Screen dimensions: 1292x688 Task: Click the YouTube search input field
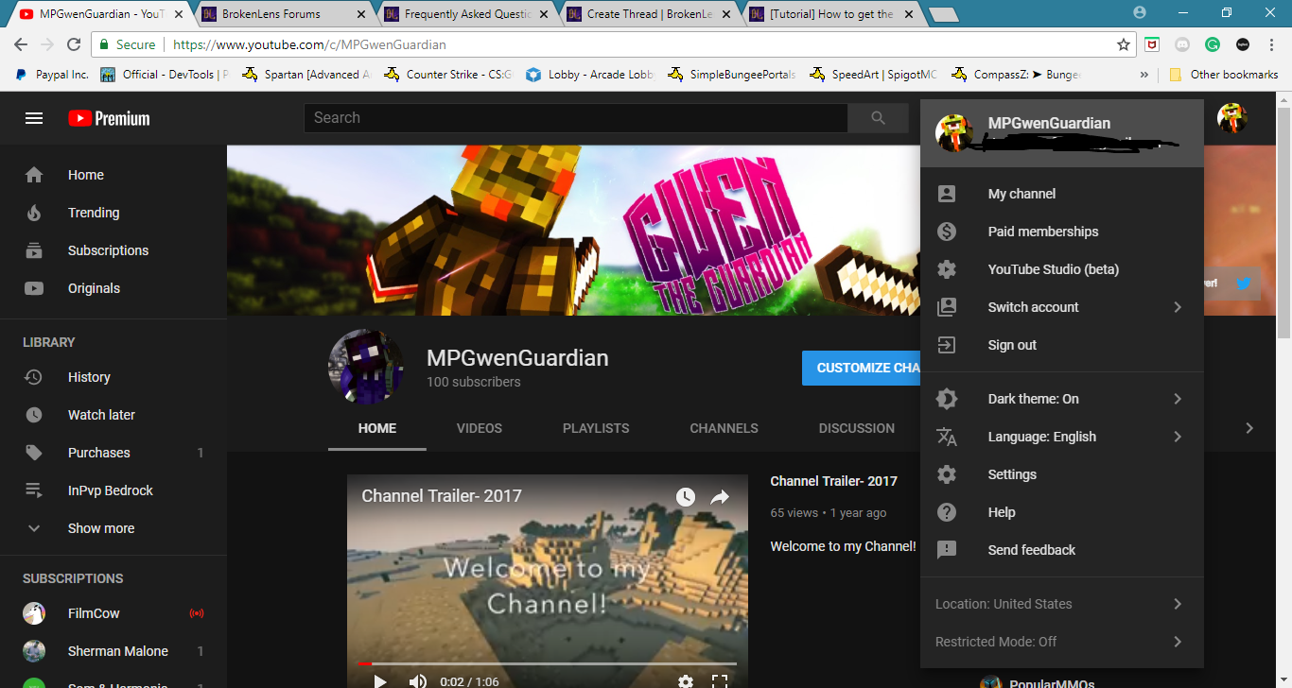[576, 118]
